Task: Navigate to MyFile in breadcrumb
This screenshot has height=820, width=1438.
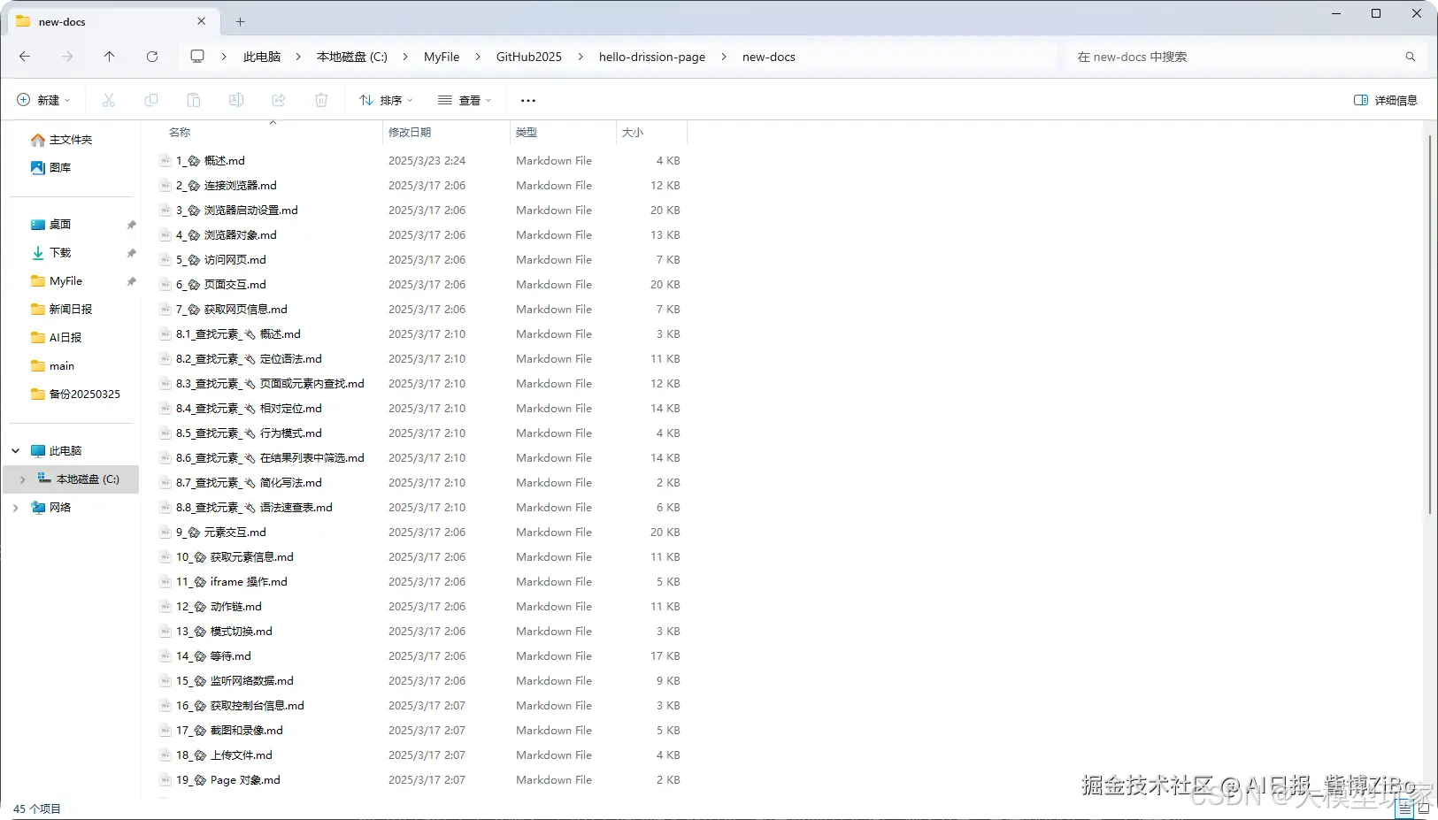Action: click(x=442, y=57)
